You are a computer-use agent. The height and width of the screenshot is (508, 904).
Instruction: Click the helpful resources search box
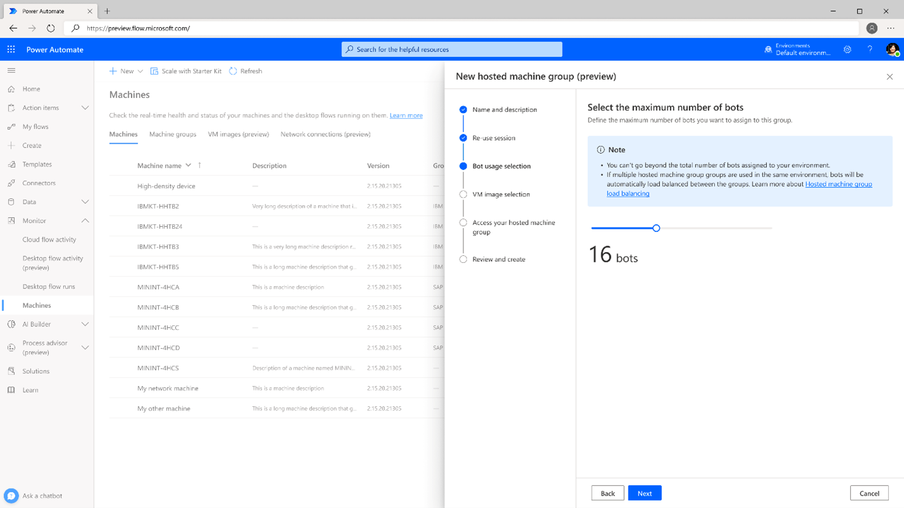click(451, 49)
